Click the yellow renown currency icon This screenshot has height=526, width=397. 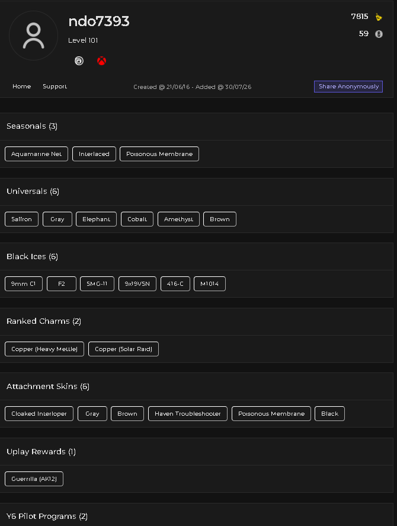[379, 17]
